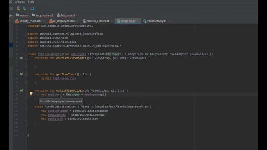Click the Device File Explorer toolbar icon
This screenshot has width=267, height=150.
pyautogui.click(x=32, y=8)
